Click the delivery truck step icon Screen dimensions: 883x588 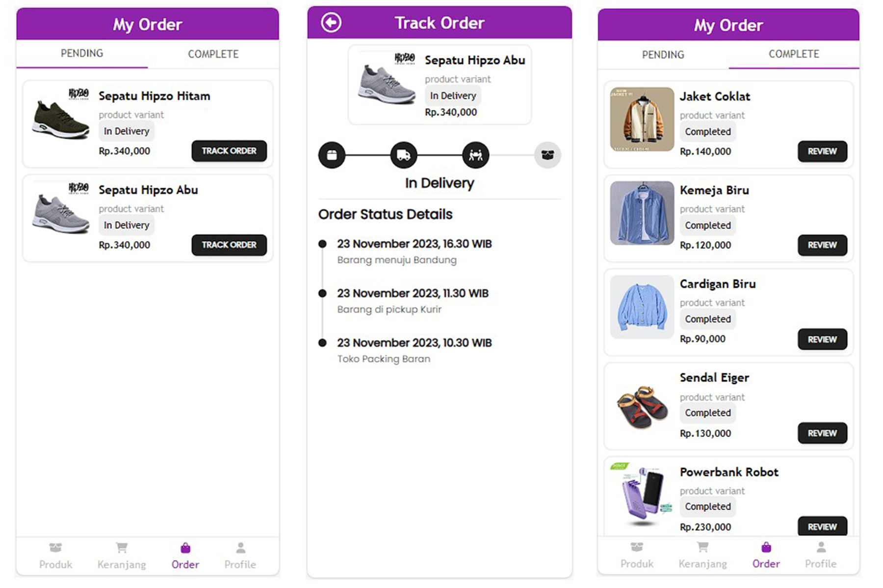tap(403, 155)
